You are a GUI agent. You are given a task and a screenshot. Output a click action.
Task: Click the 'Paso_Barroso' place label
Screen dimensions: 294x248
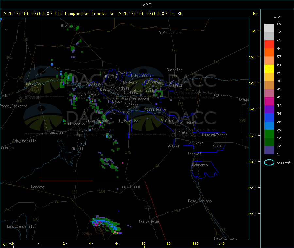[200, 201]
